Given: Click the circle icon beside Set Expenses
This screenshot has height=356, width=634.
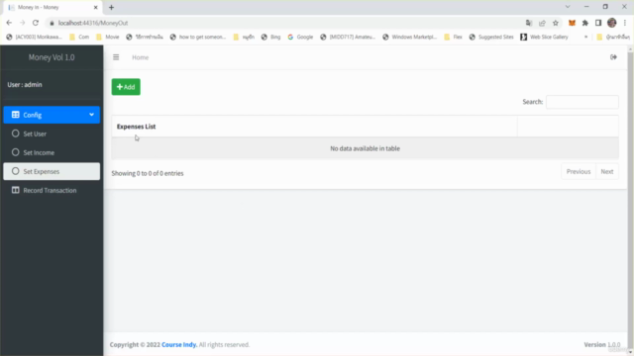Looking at the screenshot, I should [x=16, y=171].
